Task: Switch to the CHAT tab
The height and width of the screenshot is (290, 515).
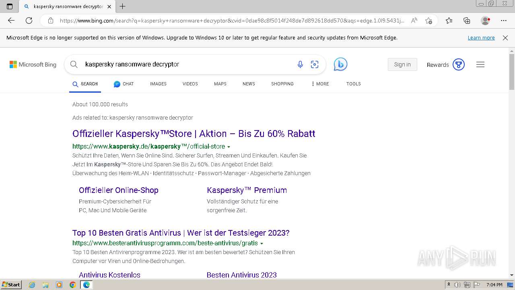Action: tap(124, 84)
